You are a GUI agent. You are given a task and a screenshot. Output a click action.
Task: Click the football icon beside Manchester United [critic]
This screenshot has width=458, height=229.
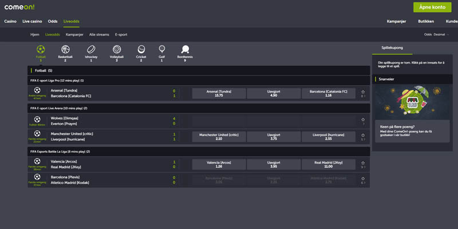tap(37, 133)
